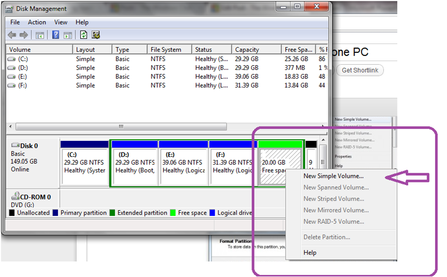The width and height of the screenshot is (447, 277).
Task: Click the dark blue Primary partition legend swatch
Action: [55, 213]
